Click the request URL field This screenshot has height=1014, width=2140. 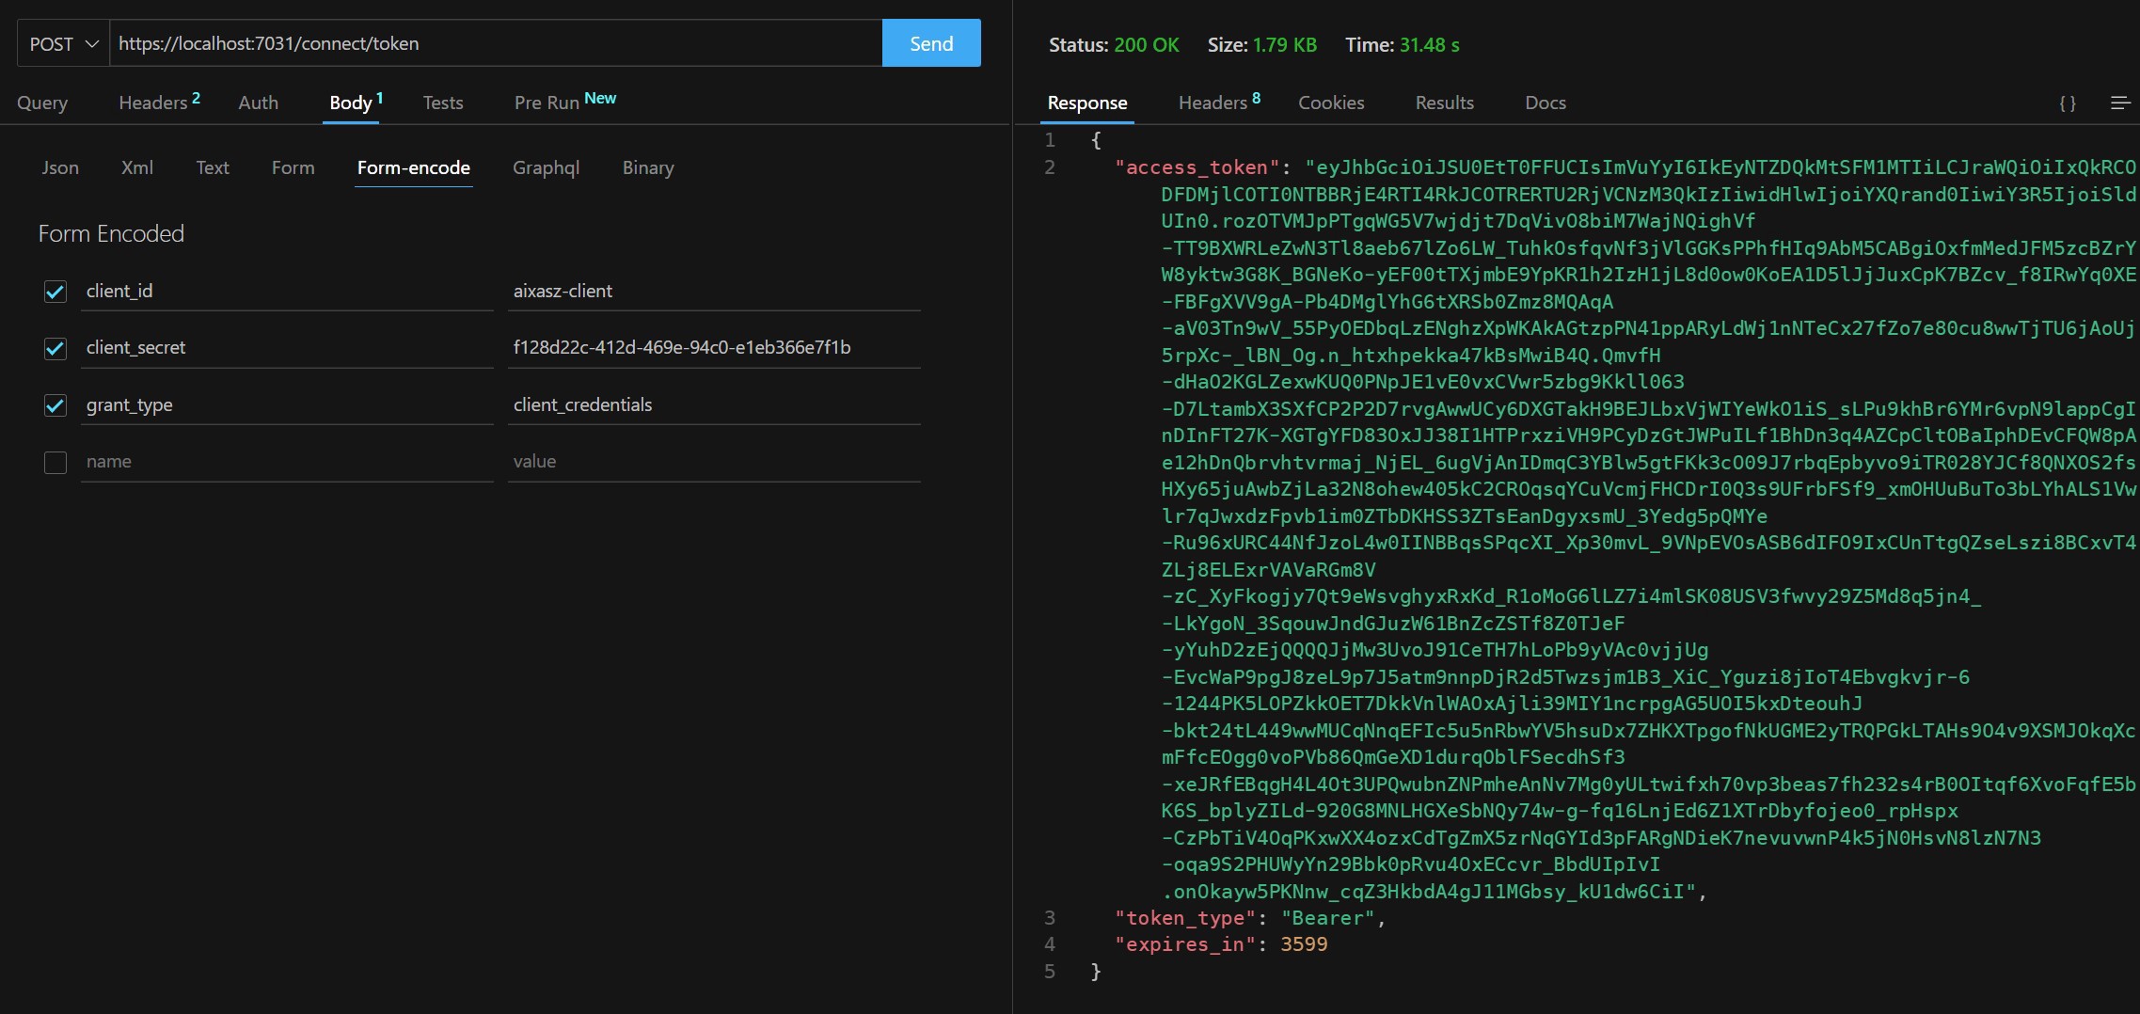coord(496,43)
